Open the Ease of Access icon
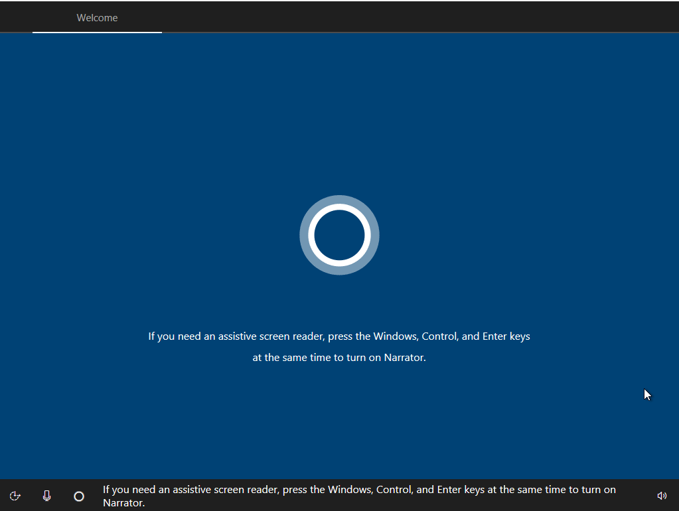The width and height of the screenshot is (679, 511). (15, 496)
